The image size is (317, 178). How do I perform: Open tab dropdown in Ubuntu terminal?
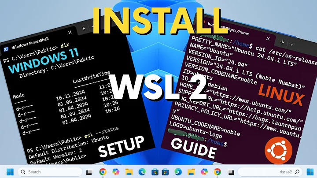click(x=292, y=44)
